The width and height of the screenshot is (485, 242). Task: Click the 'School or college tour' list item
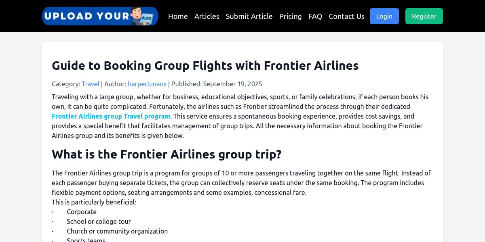pos(99,221)
